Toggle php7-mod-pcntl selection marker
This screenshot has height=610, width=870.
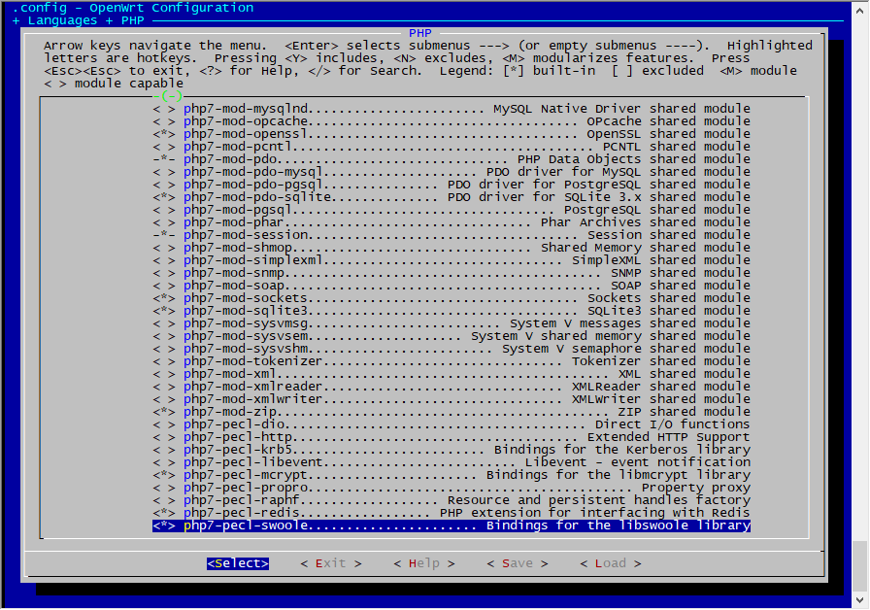point(164,147)
